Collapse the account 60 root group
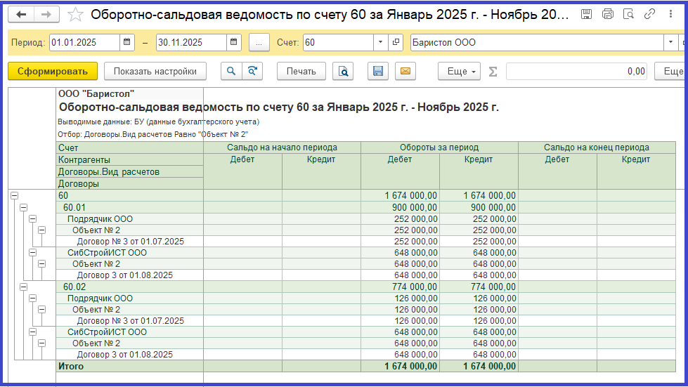The height and width of the screenshot is (387, 688). 14,196
